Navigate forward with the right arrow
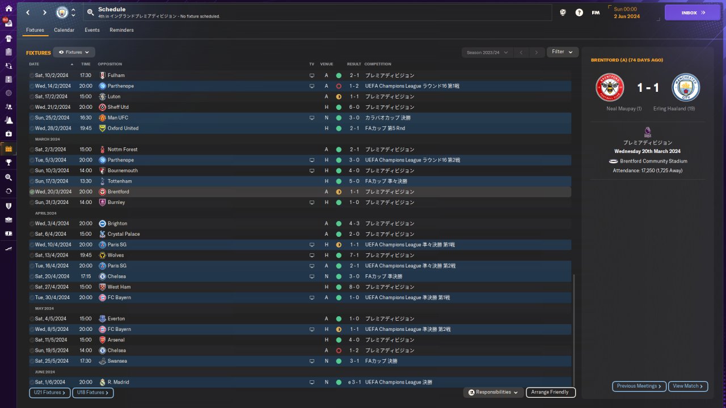 (x=45, y=12)
